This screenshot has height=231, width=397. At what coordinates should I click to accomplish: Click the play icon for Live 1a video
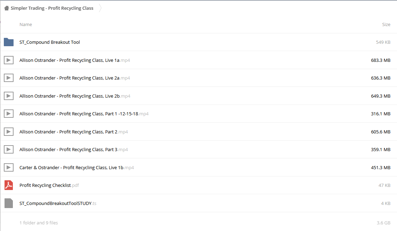click(x=9, y=60)
